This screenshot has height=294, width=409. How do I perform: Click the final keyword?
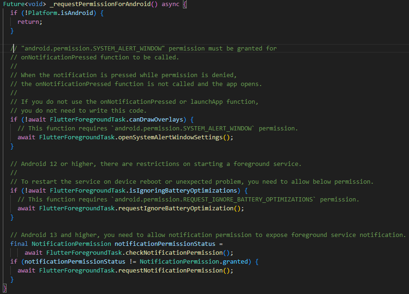pyautogui.click(x=19, y=244)
